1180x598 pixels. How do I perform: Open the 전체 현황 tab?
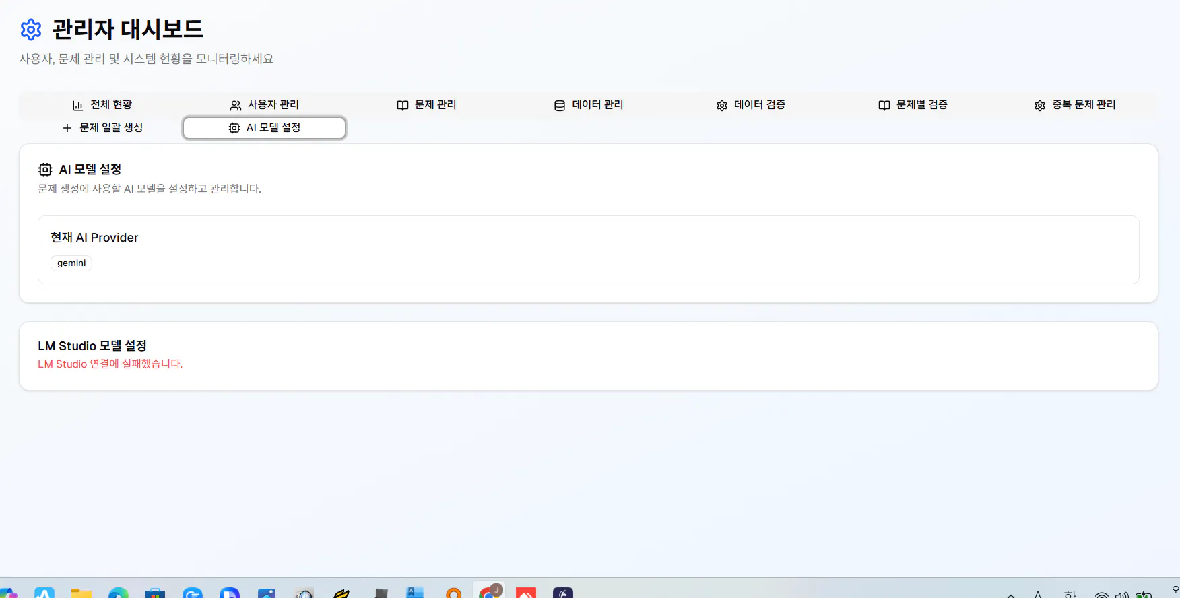click(x=102, y=105)
